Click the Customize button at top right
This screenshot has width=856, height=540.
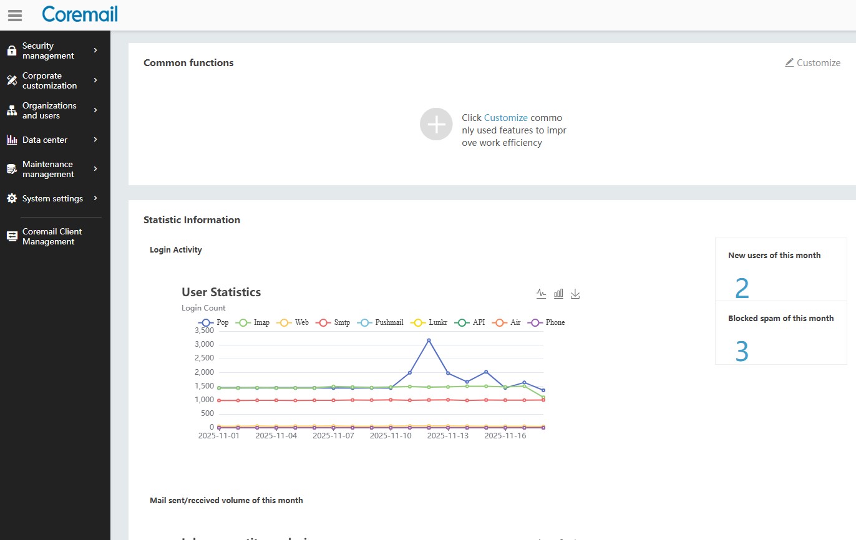coord(812,62)
